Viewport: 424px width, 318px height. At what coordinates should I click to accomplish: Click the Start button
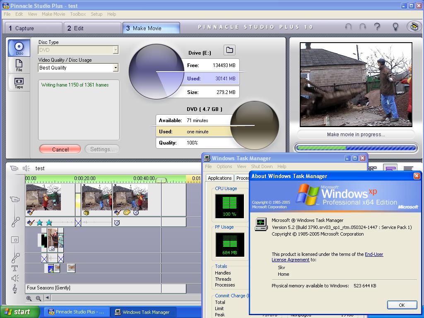point(19,312)
